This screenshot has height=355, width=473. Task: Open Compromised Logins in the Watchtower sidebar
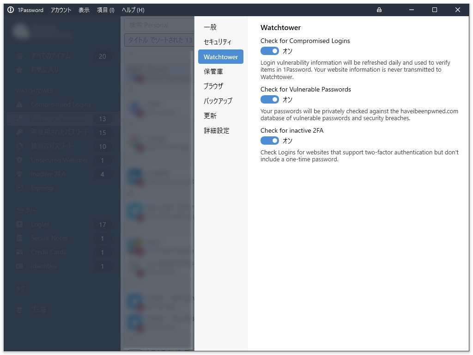pos(60,104)
